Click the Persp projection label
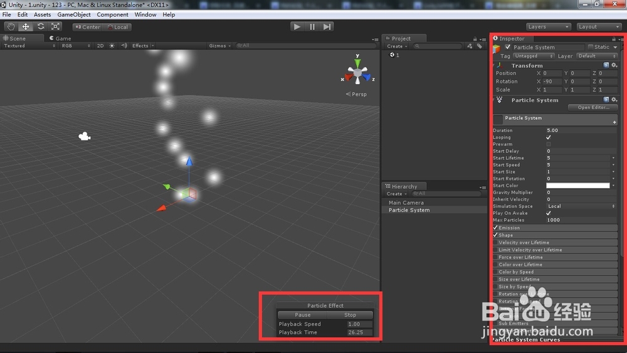The image size is (627, 353). click(x=356, y=94)
